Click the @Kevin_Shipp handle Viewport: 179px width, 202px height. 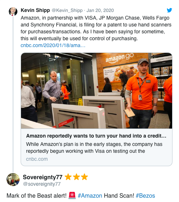[67, 10]
